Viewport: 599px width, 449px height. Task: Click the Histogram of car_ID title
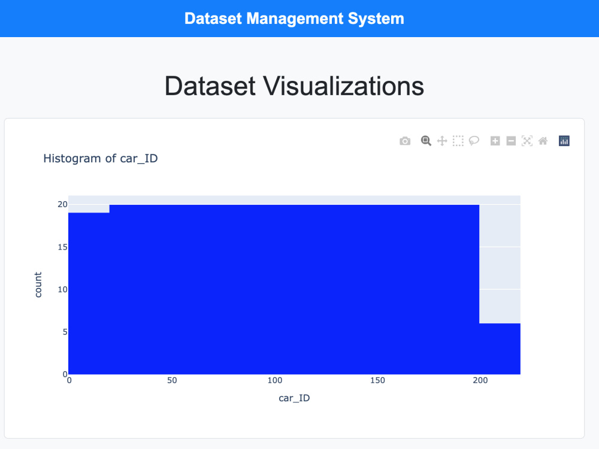pyautogui.click(x=101, y=159)
